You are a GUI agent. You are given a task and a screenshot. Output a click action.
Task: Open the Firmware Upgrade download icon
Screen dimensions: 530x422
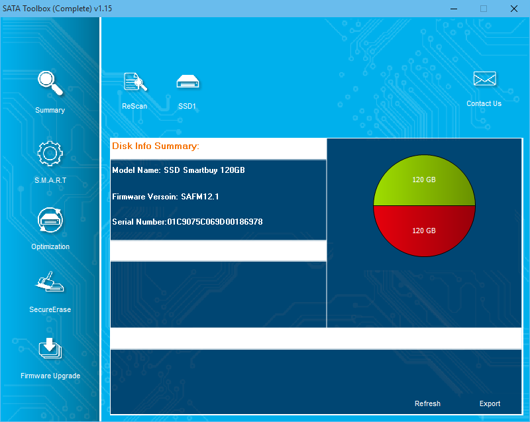(50, 348)
